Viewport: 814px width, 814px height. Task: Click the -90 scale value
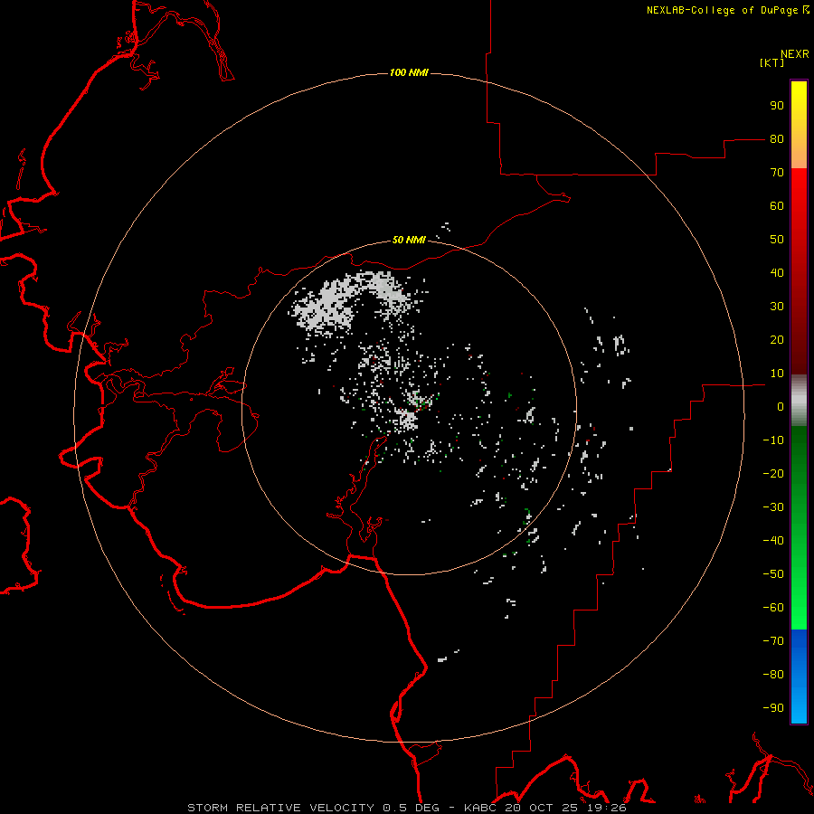click(x=773, y=708)
